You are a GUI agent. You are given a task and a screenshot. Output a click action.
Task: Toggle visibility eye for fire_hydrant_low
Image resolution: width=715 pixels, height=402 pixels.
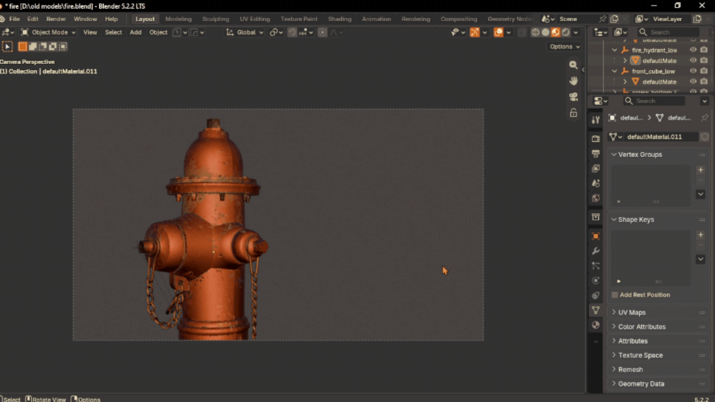(x=693, y=50)
